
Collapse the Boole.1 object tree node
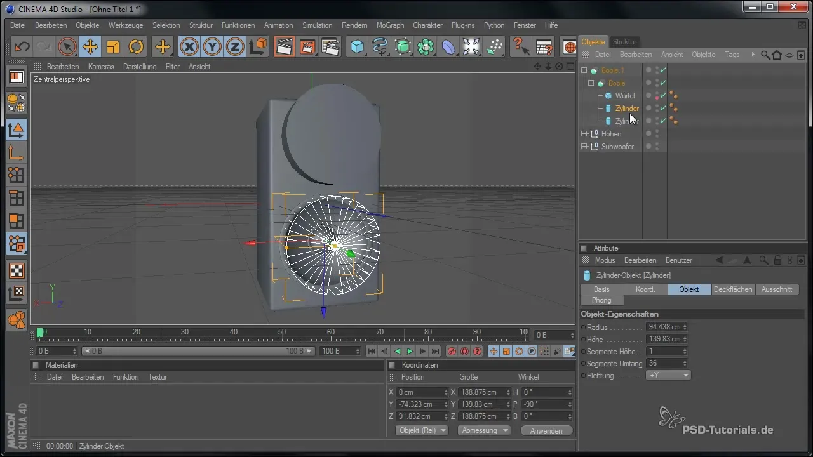click(585, 70)
